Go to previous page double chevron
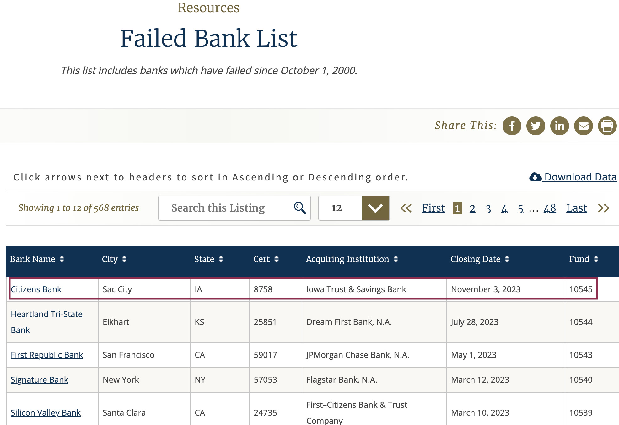The width and height of the screenshot is (619, 425). click(x=406, y=208)
